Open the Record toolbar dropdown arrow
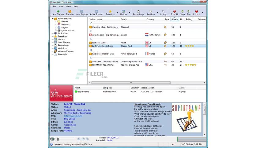256x148 pixels. tap(203, 13)
